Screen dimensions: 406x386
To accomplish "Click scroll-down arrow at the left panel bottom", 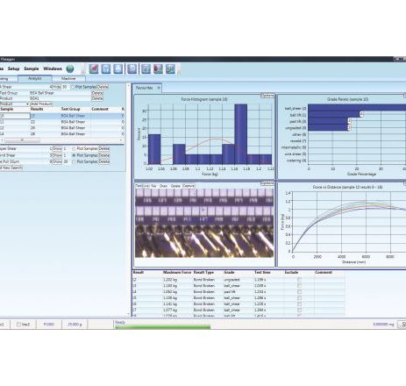I will (128, 314).
